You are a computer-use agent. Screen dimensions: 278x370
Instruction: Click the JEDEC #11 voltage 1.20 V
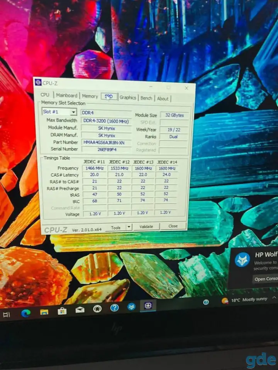coord(95,214)
